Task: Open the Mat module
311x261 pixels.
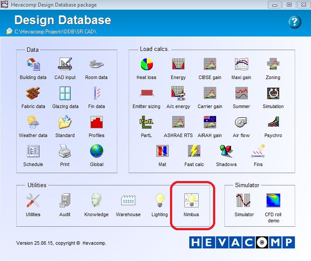Action: point(163,151)
